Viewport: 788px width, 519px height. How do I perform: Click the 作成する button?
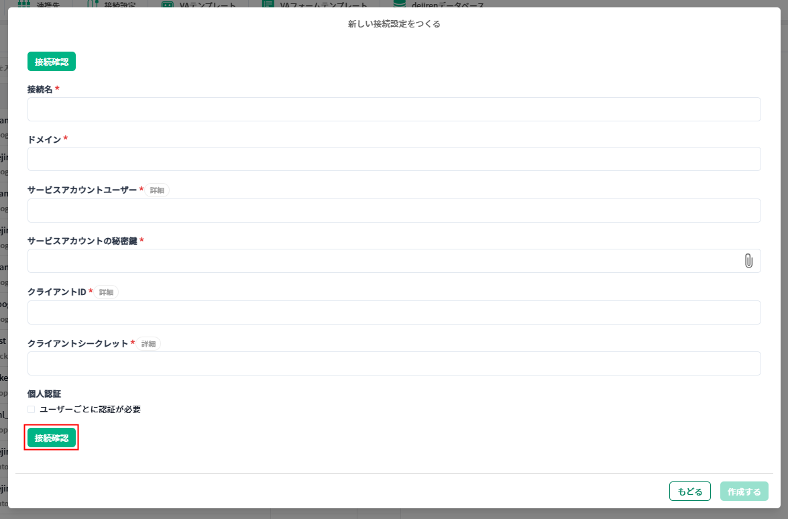[744, 492]
